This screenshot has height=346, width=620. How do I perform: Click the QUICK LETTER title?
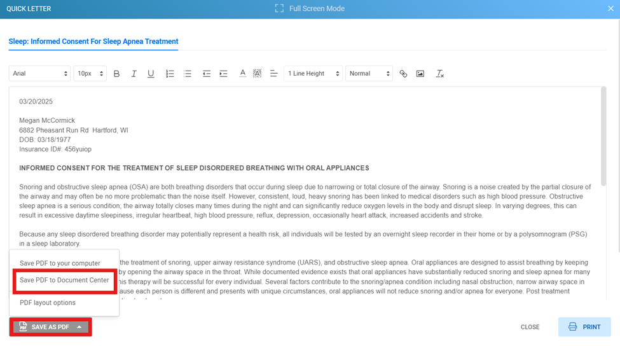(29, 9)
